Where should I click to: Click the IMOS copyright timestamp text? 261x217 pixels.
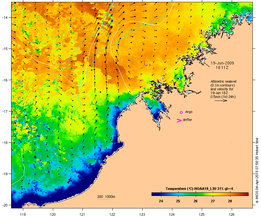[x=257, y=170]
